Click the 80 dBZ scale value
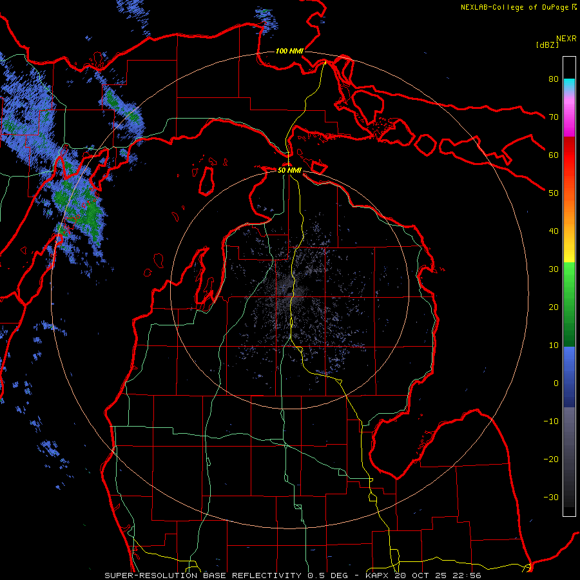Viewport: 580px width, 580px height. point(554,79)
